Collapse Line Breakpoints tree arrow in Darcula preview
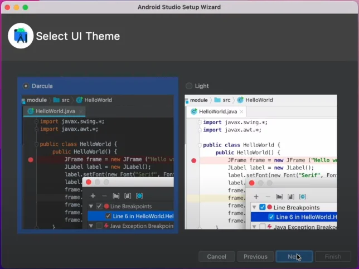The width and height of the screenshot is (359, 269). 91,207
